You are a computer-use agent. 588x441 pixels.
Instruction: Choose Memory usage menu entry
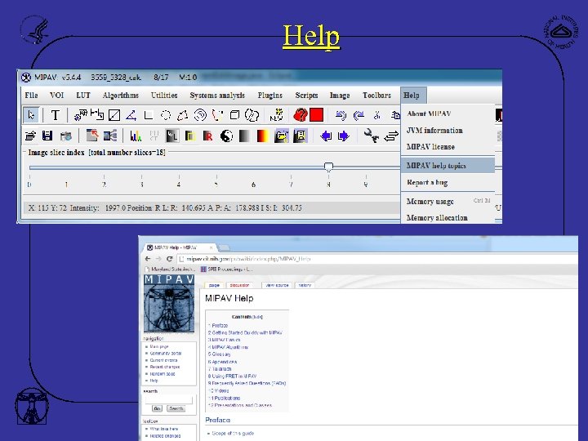pyautogui.click(x=448, y=202)
